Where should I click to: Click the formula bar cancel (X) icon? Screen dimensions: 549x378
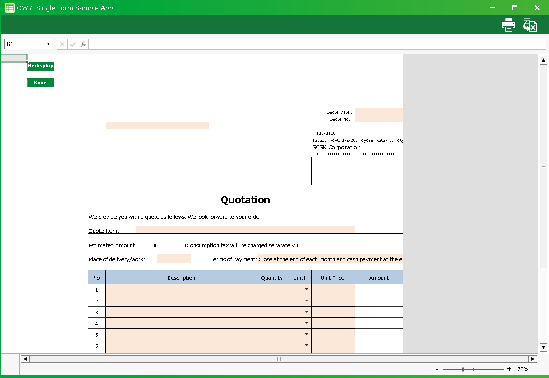click(62, 44)
